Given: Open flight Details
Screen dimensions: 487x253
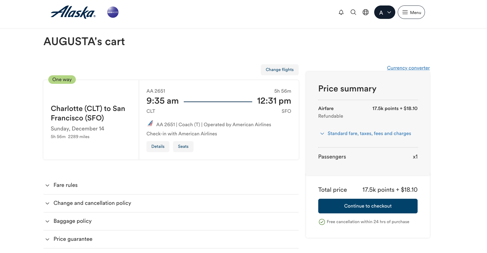Looking at the screenshot, I should tap(158, 146).
